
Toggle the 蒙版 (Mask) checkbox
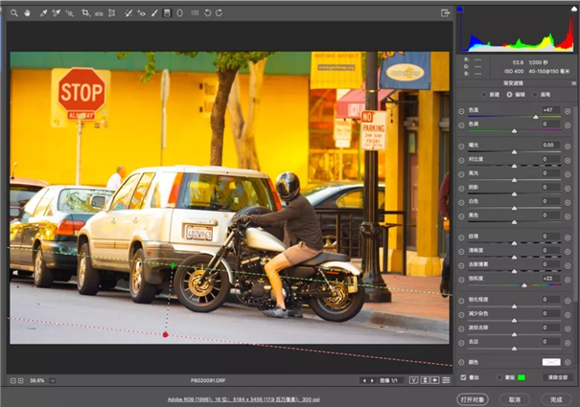499,377
